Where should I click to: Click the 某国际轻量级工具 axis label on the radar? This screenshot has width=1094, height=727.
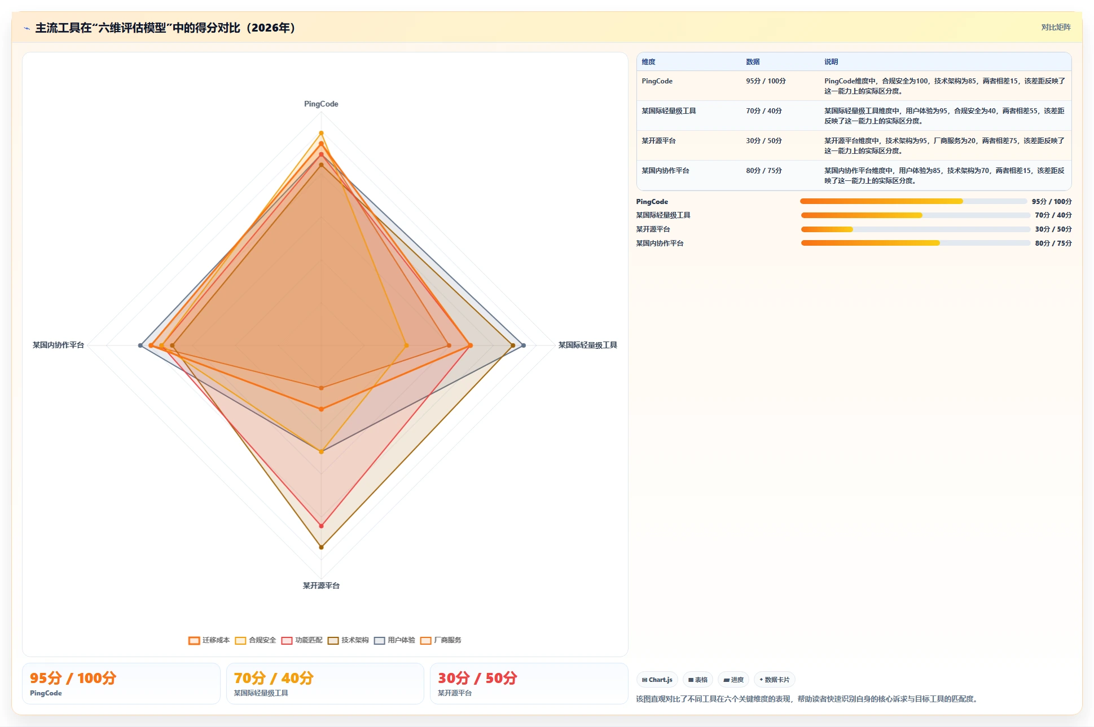coord(588,345)
